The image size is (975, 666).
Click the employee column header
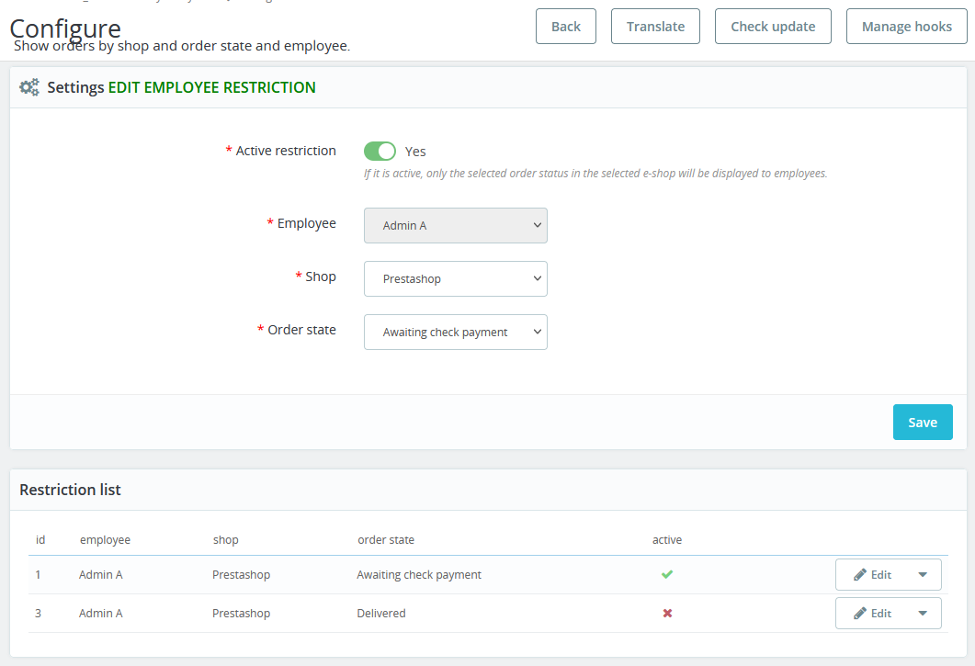[x=105, y=539]
